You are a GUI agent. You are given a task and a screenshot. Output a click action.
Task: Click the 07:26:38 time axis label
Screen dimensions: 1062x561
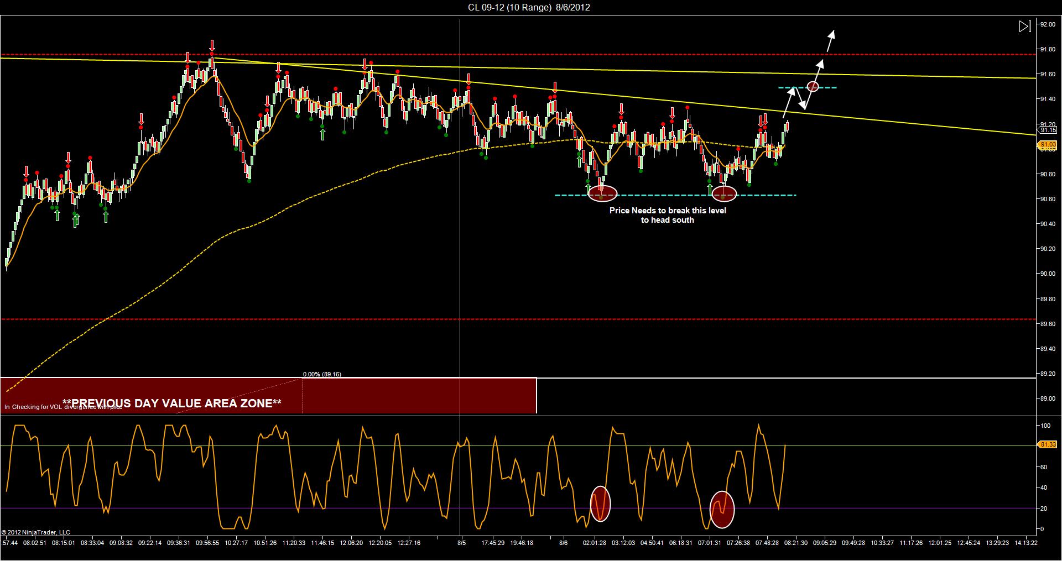click(x=738, y=543)
